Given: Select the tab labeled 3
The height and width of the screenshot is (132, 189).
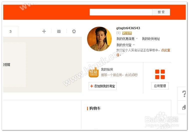Looking at the screenshot, I should (10, 31).
